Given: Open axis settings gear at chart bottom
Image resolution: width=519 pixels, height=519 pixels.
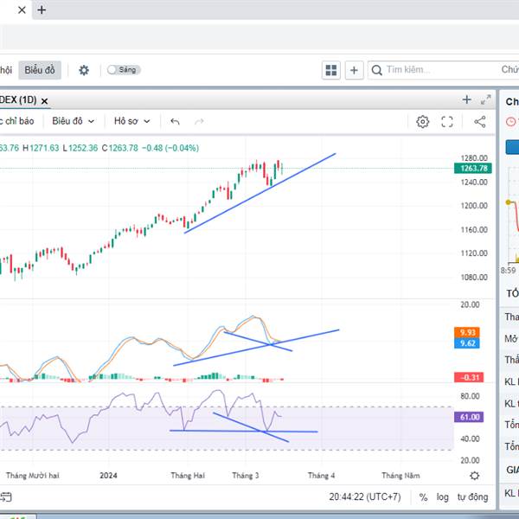Looking at the screenshot, I should pos(474,476).
